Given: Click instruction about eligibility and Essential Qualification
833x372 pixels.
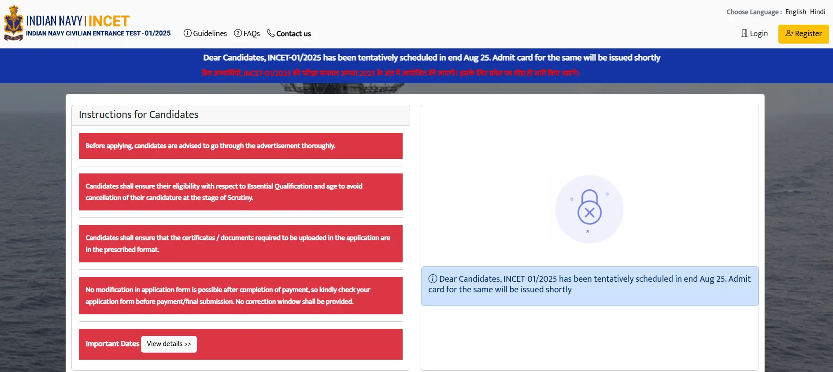Looking at the screenshot, I should point(241,192).
